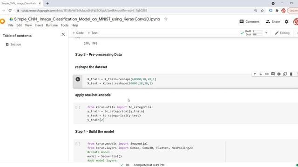
Task: Open a new browser tab
Action: tap(47, 3)
